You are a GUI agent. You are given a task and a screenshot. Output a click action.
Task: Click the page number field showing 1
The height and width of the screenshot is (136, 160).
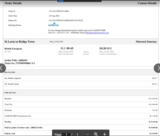pyautogui.click(x=66, y=134)
